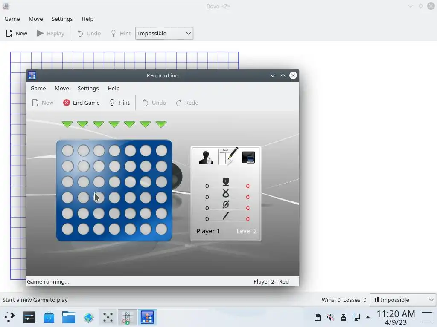Image resolution: width=437 pixels, height=327 pixels.
Task: Drop piece with fifth green arrow
Action: click(x=130, y=124)
